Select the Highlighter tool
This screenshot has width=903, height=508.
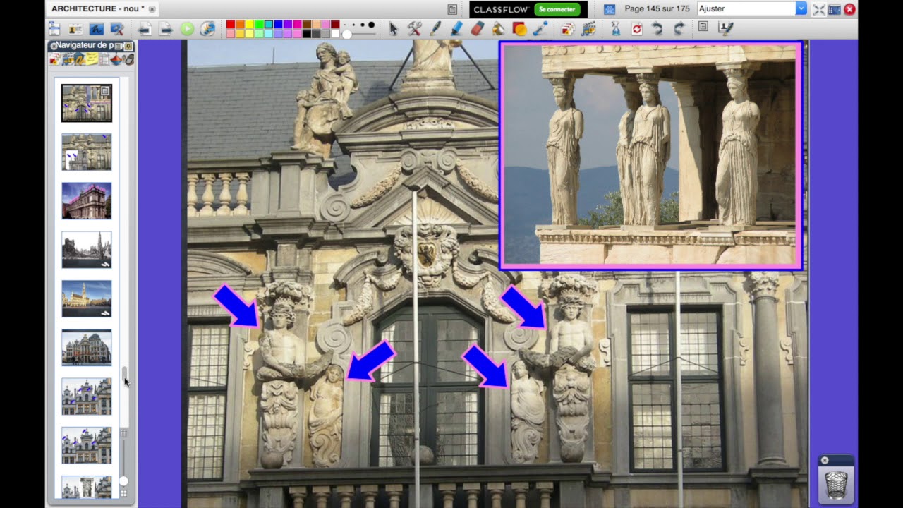pos(456,29)
